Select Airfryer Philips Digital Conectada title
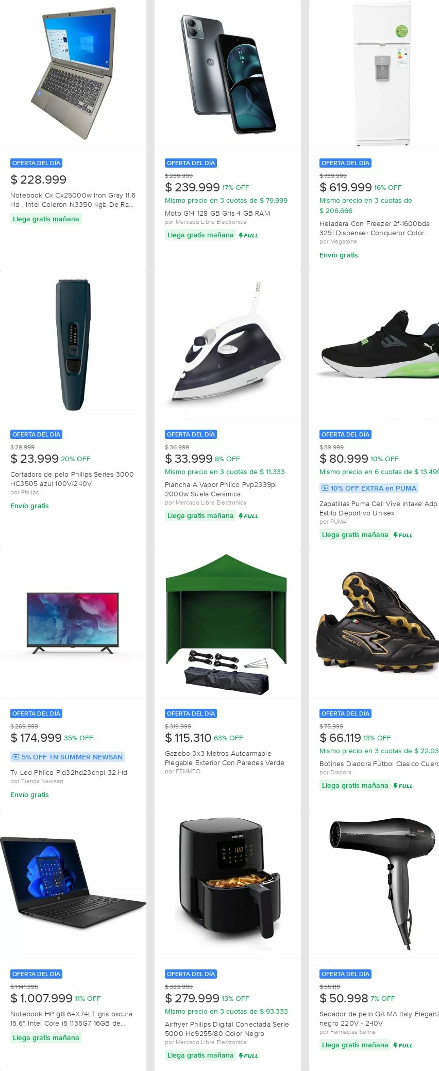 (x=227, y=1029)
